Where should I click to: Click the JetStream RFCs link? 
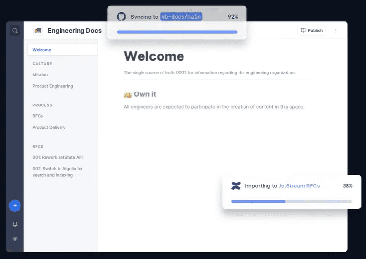tap(299, 186)
